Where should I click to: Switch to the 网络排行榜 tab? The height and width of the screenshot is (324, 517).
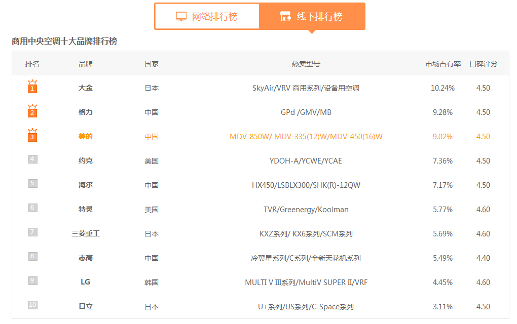pos(207,16)
